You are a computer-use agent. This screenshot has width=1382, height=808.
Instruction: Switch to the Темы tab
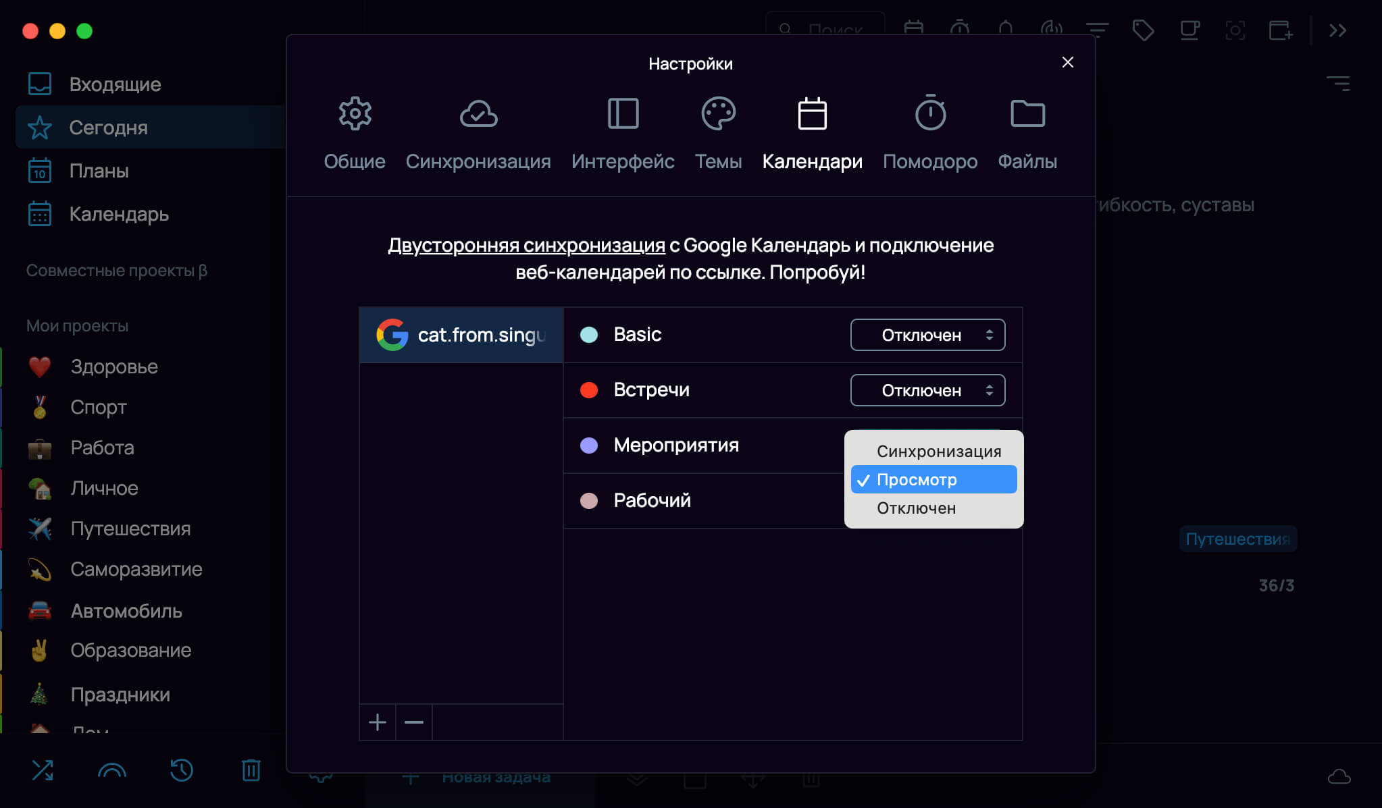point(718,133)
